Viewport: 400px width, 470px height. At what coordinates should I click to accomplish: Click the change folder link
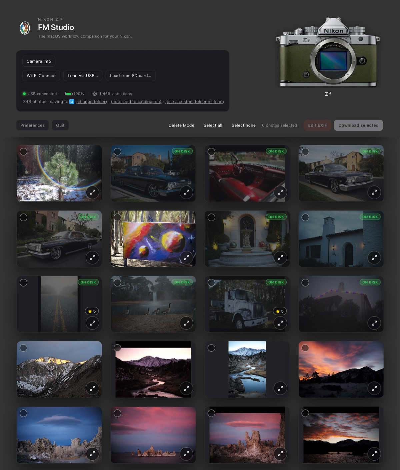92,102
